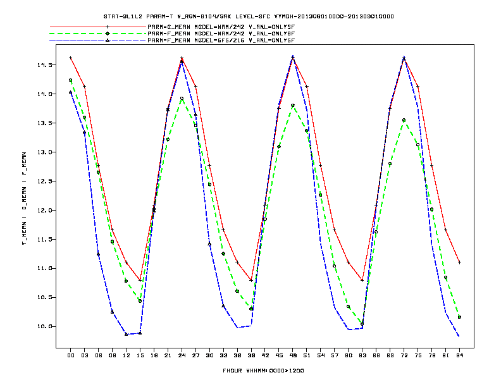501x387 pixels.
Task: Click the 13.0 y-axis tick label
Action: pos(44,152)
